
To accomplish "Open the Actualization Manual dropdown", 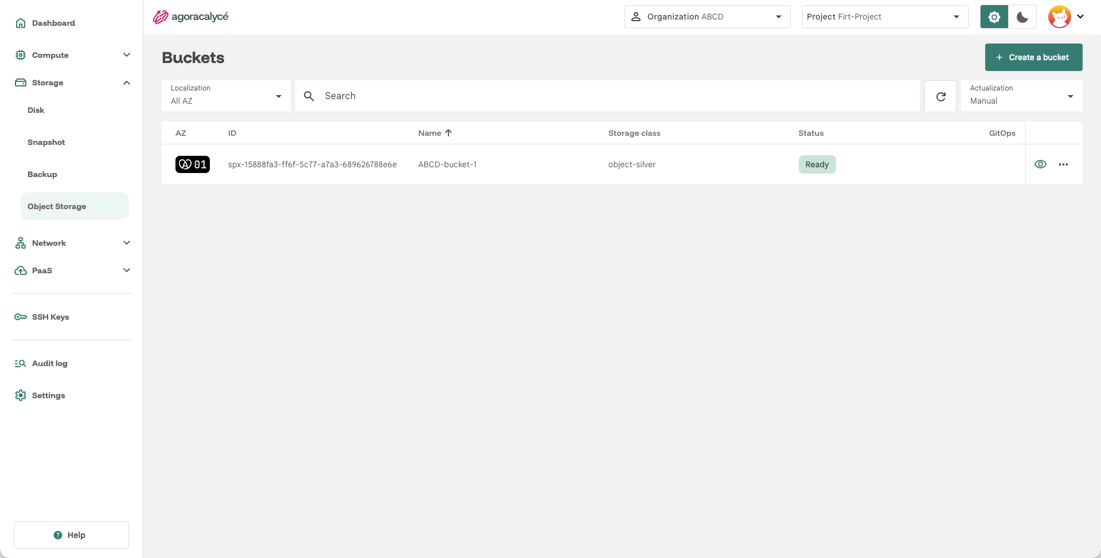I will coord(1022,96).
